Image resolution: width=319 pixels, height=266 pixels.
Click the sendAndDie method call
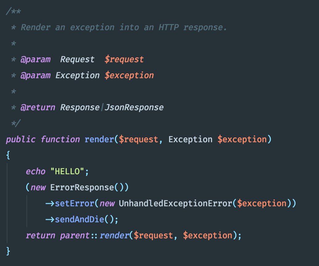pos(79,220)
